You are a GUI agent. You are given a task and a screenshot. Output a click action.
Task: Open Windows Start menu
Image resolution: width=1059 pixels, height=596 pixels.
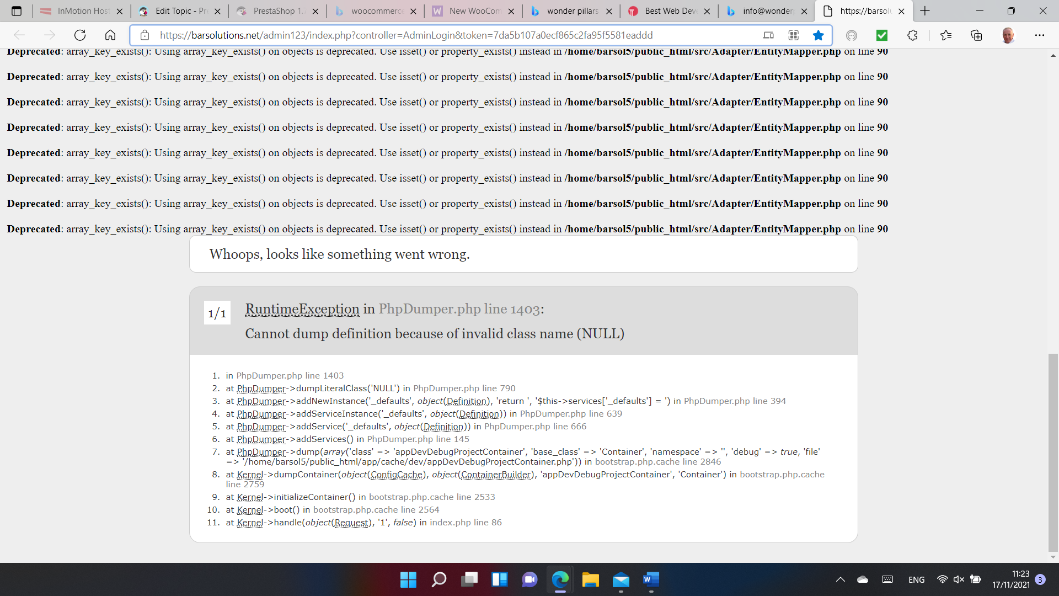point(408,579)
